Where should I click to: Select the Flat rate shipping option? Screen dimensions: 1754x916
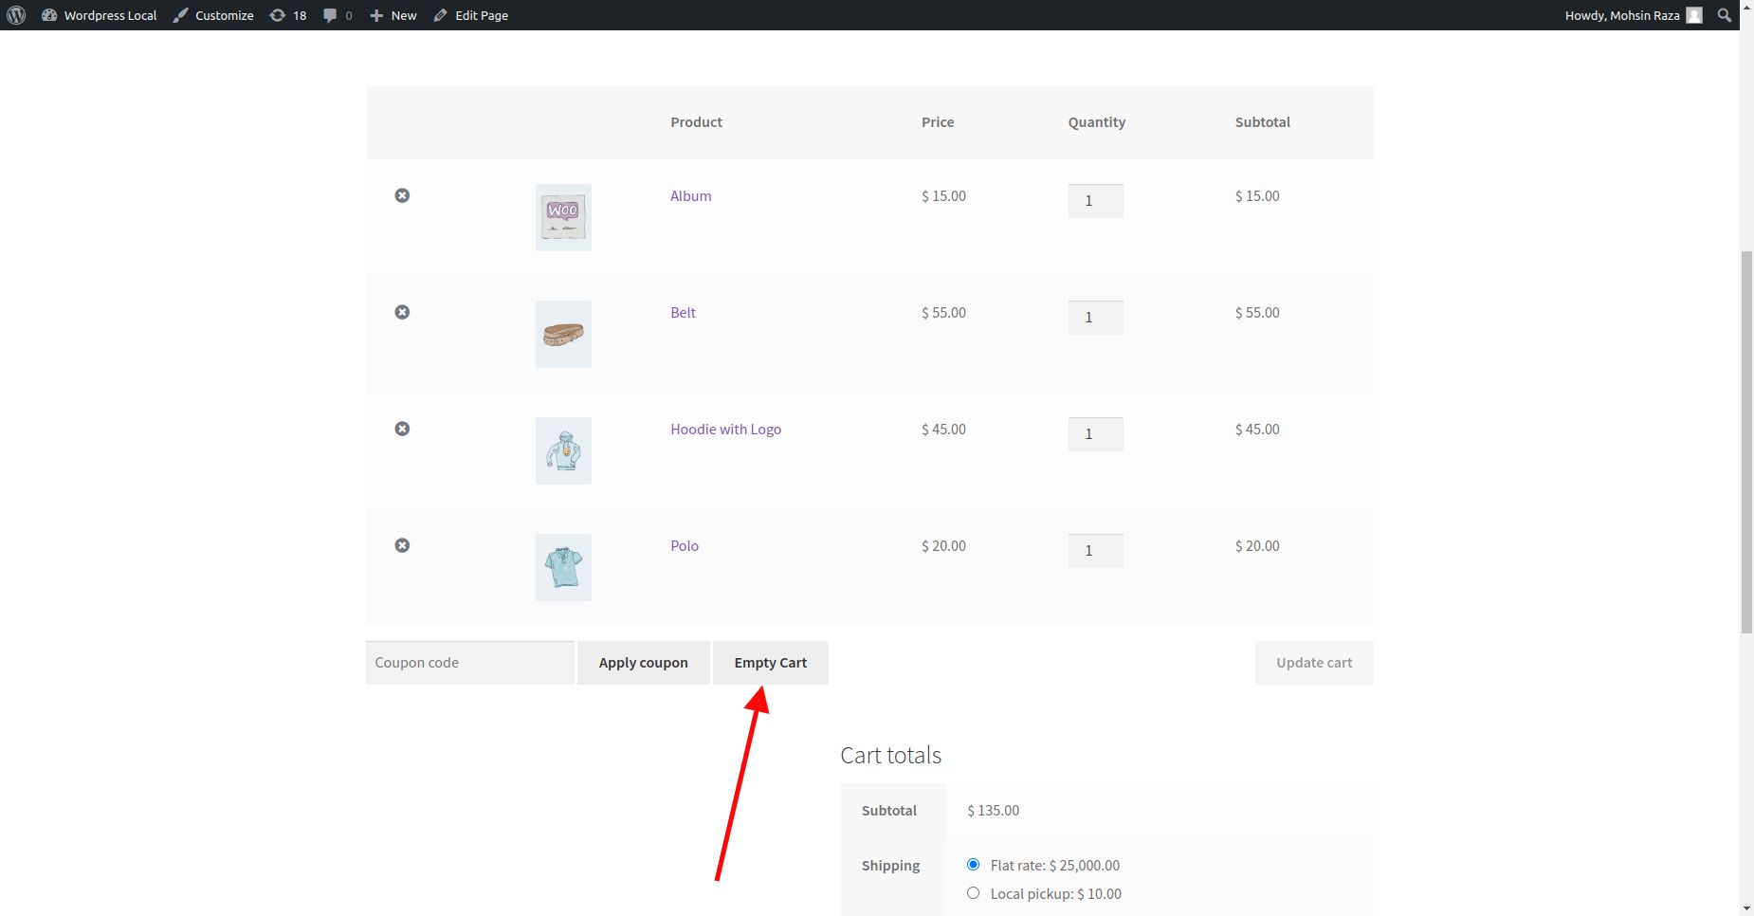coord(973,864)
